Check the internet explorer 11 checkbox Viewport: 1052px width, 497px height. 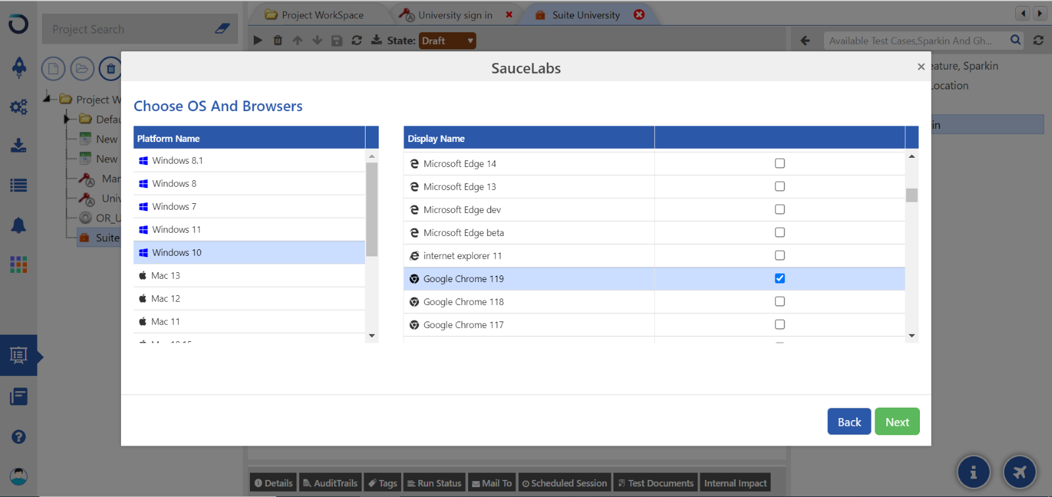point(780,255)
